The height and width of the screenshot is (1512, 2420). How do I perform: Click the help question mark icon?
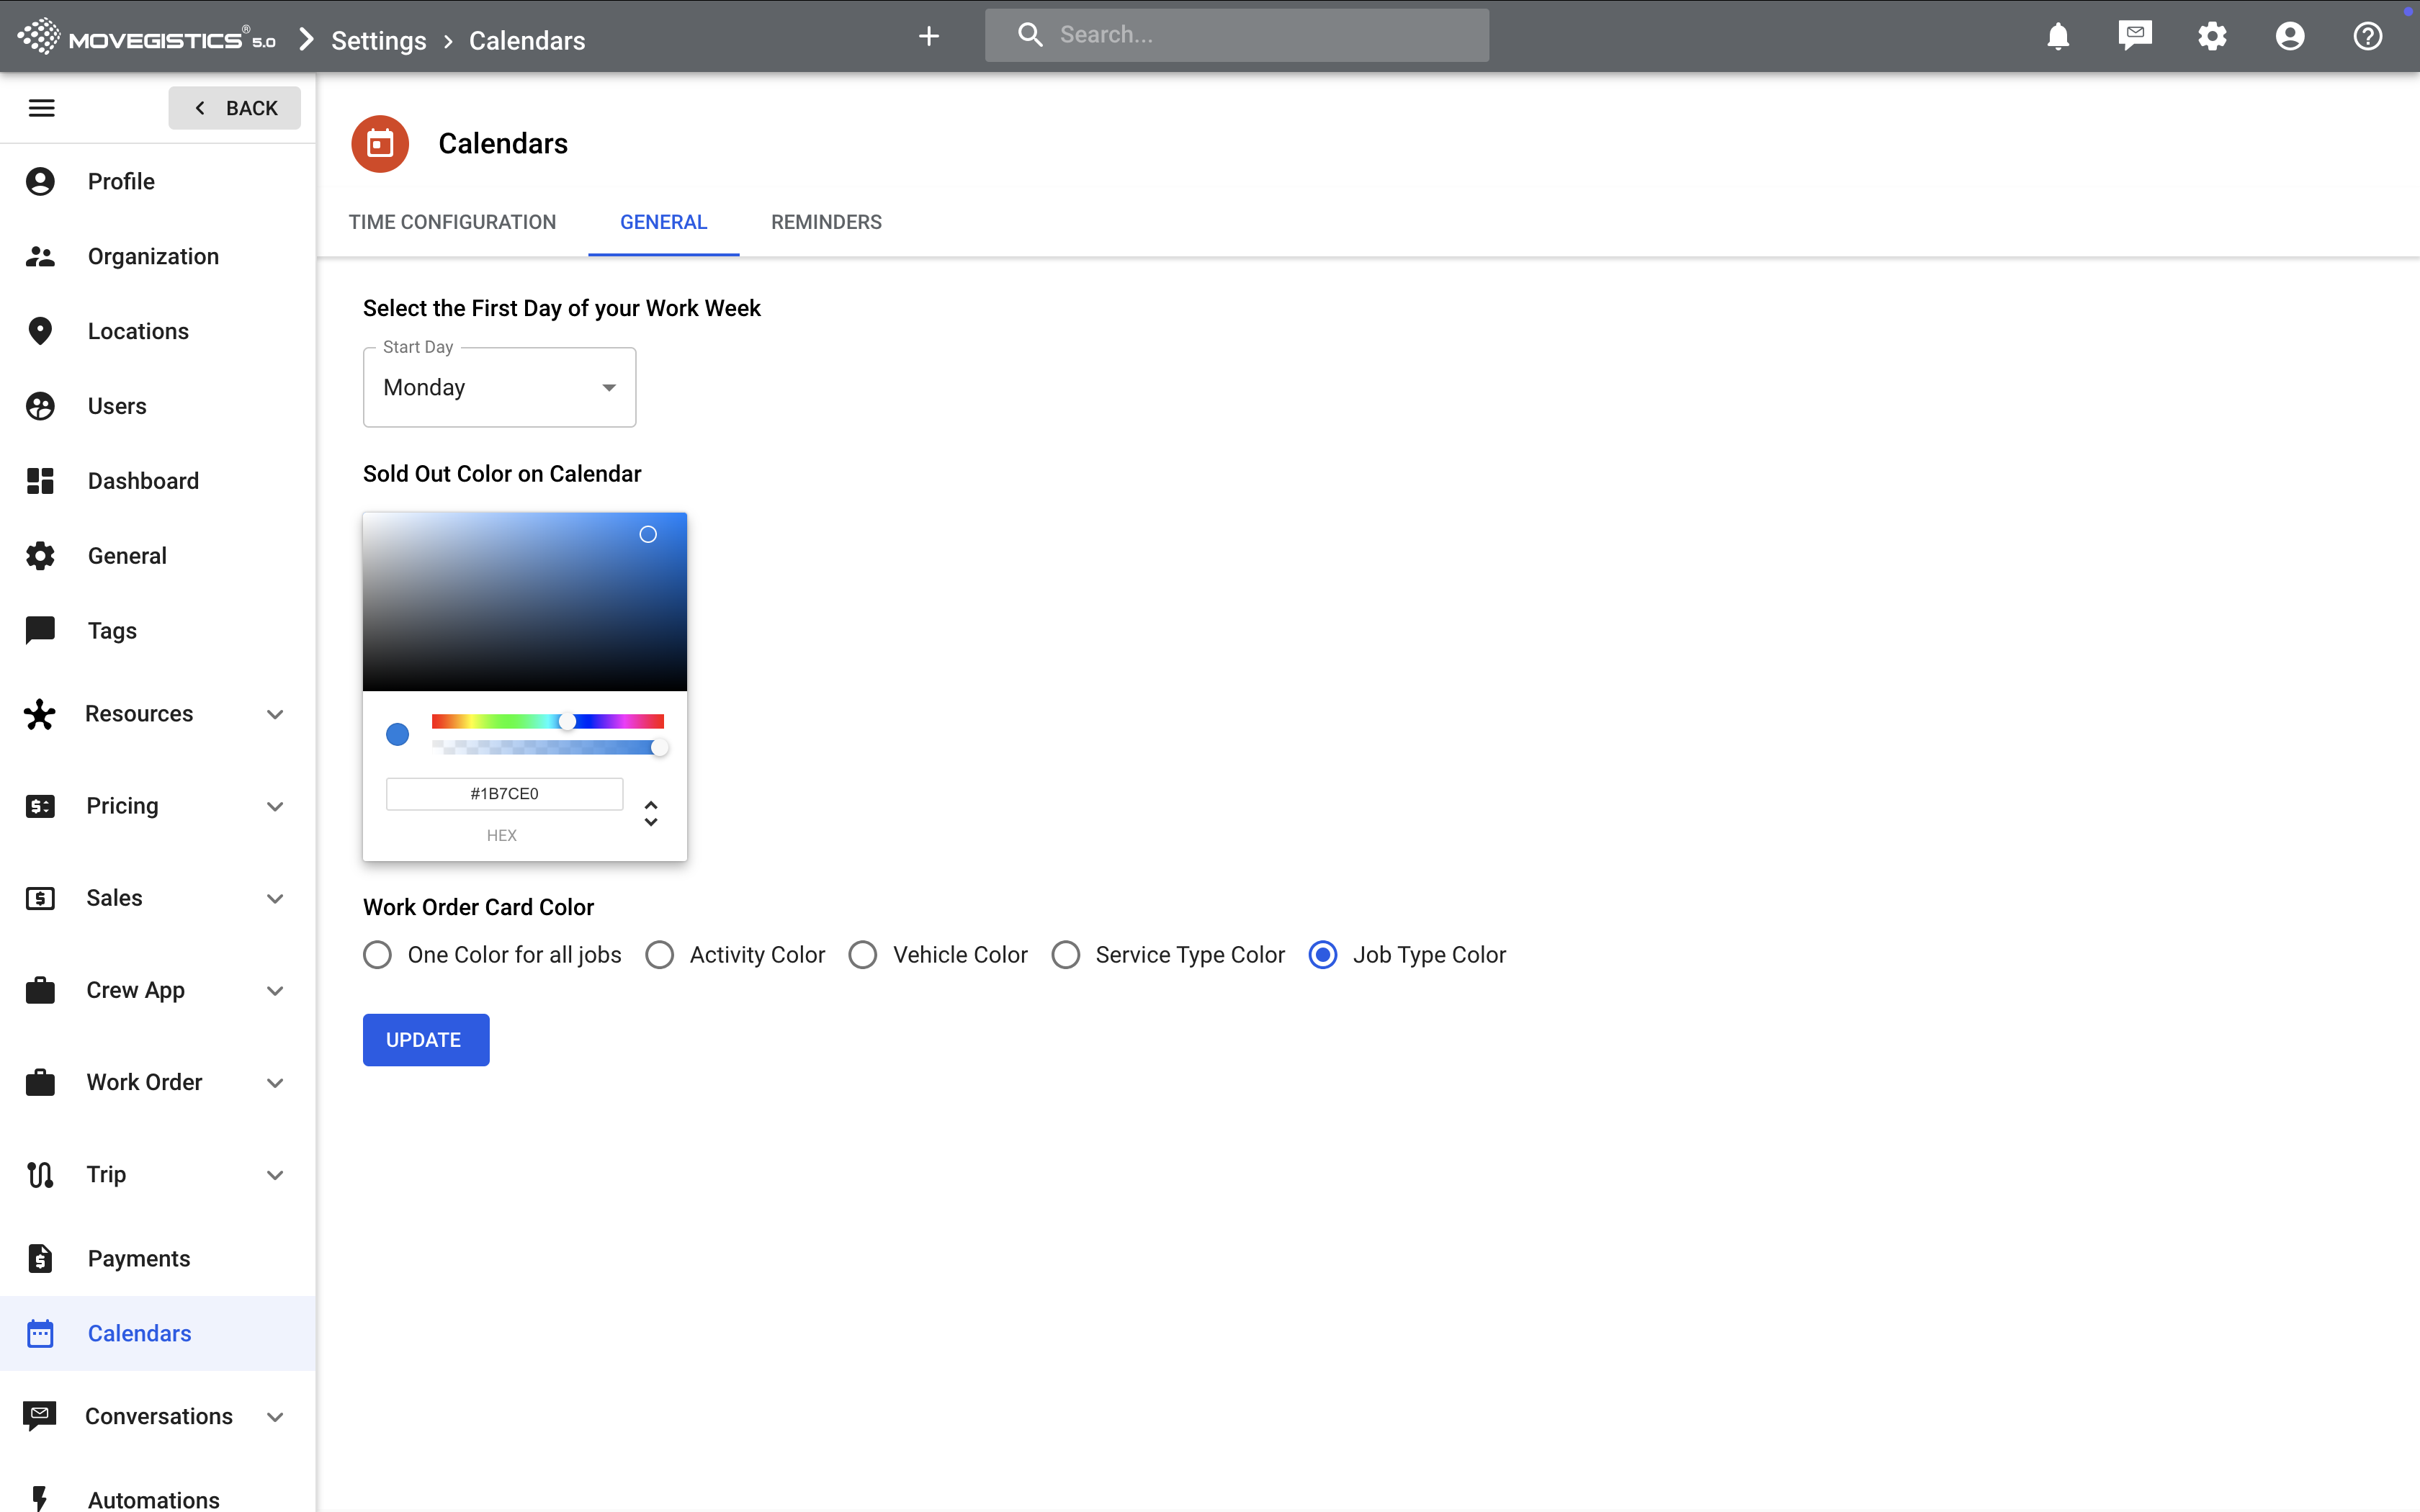point(2367,37)
